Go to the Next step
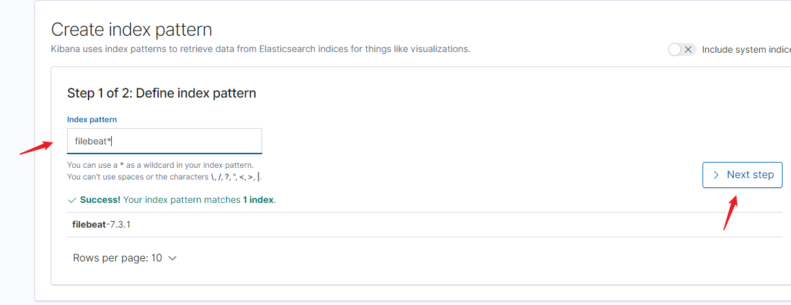 (x=742, y=175)
